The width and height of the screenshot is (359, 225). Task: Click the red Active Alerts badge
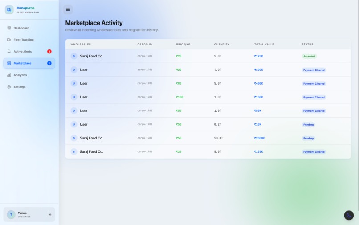click(x=49, y=51)
